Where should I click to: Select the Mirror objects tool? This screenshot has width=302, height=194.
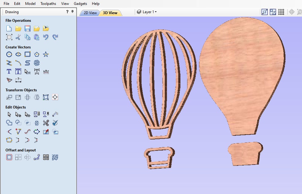[x=36, y=97]
